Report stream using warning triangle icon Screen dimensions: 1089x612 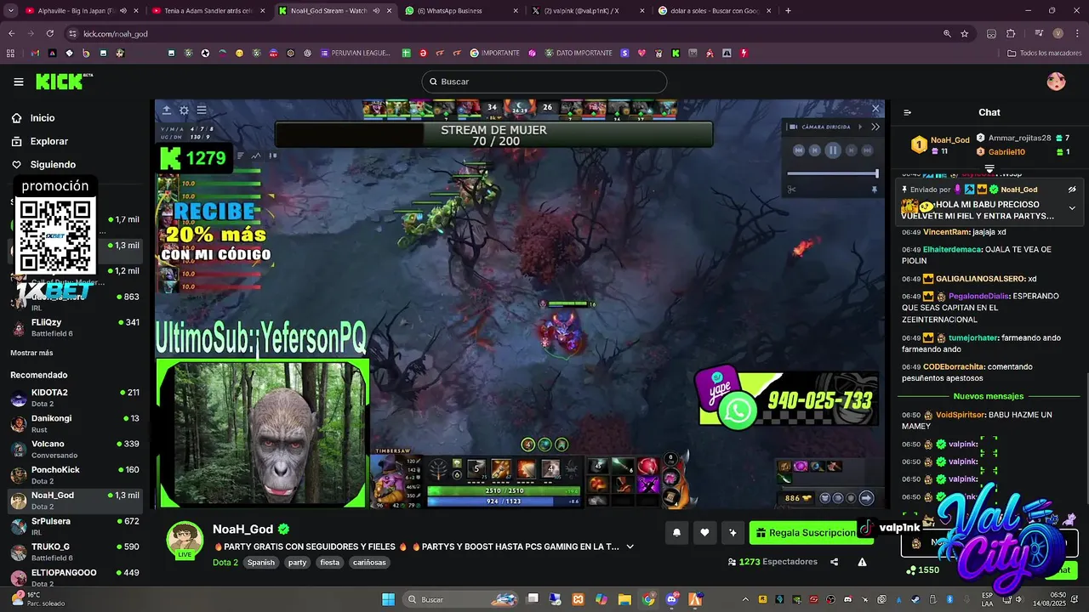[862, 562]
